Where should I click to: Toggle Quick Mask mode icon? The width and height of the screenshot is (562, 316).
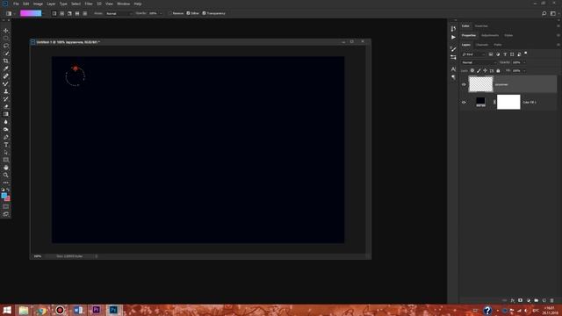click(6, 206)
